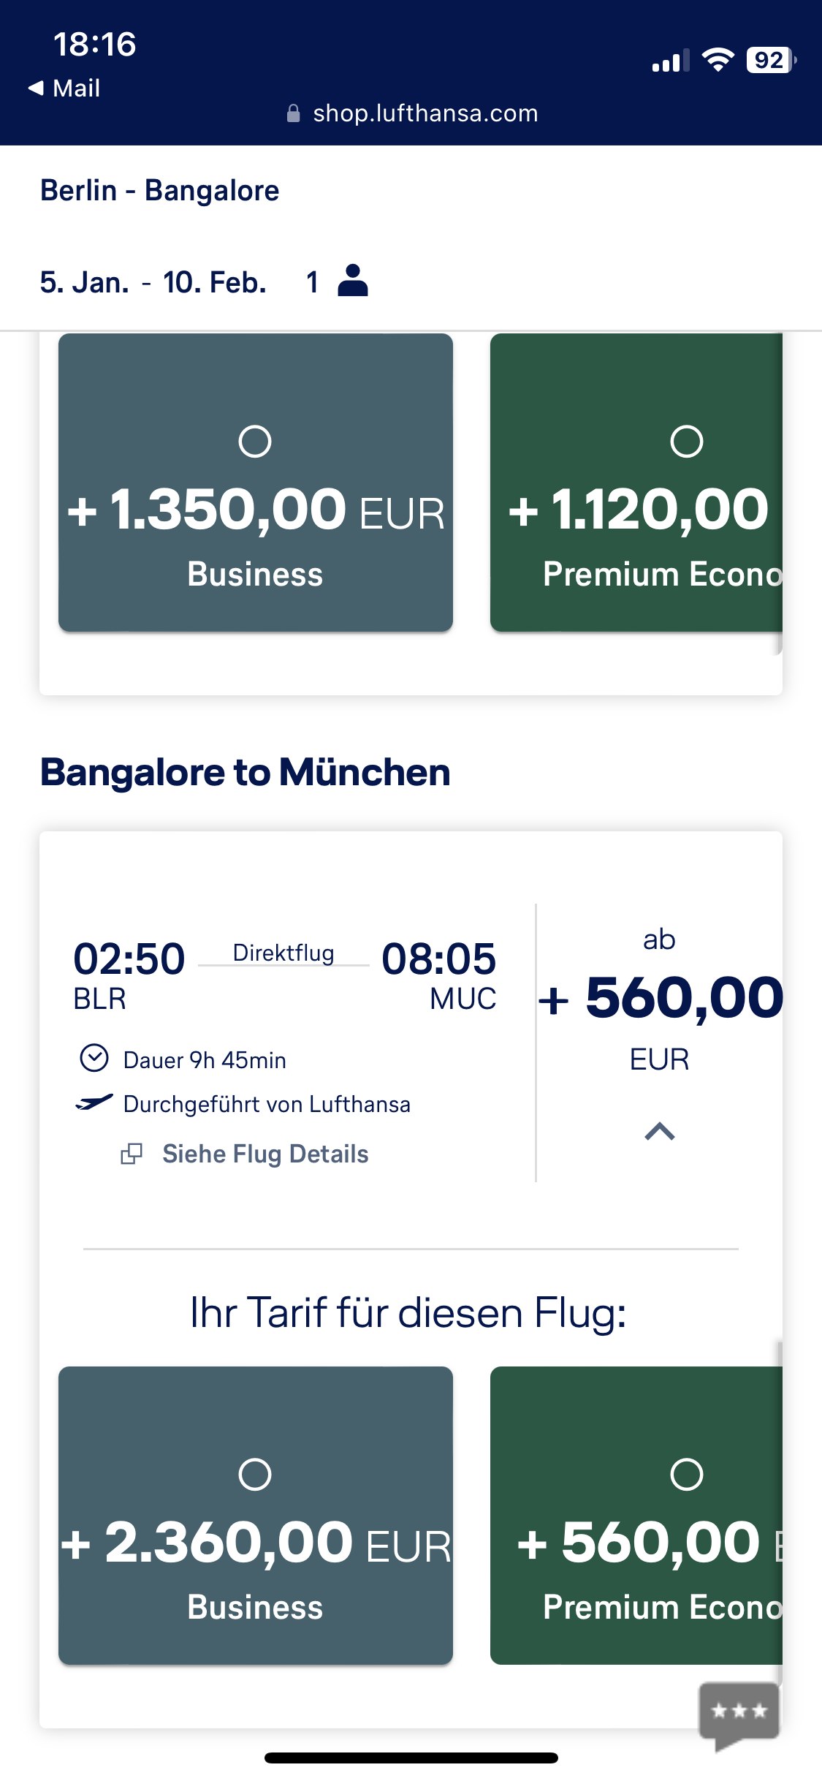Collapse the Bangalore to München fare options
The image size is (822, 1781).
(x=659, y=1132)
